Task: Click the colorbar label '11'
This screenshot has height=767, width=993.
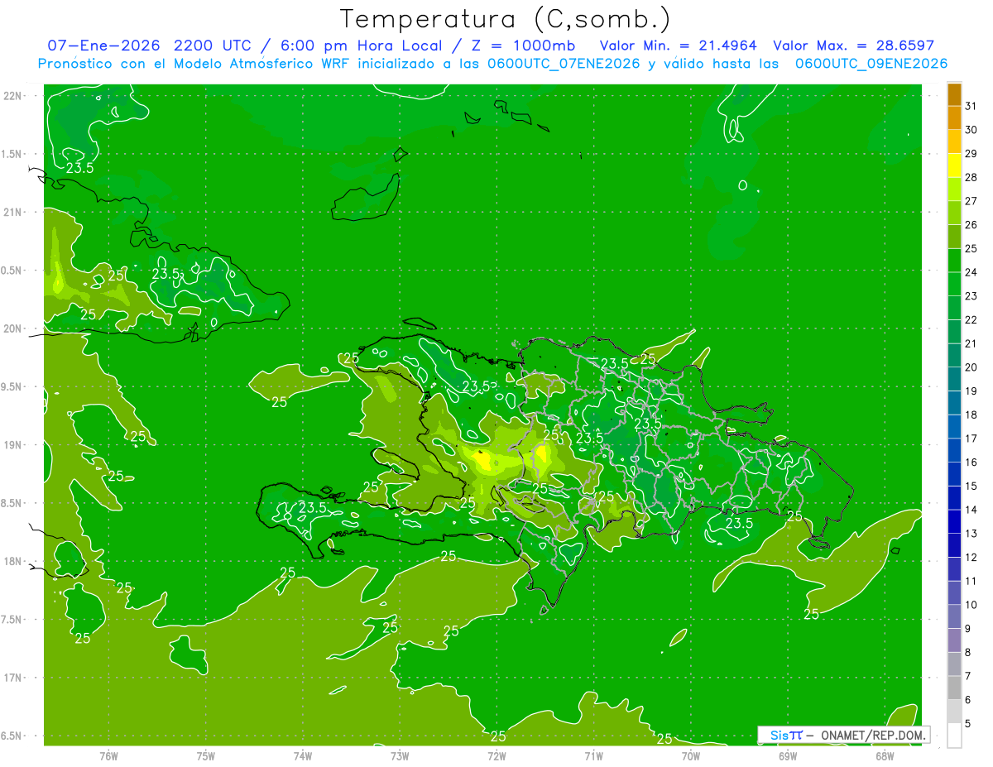Action: coord(971,581)
